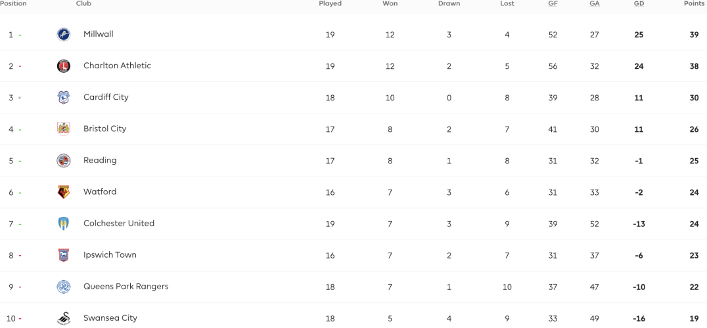Click the Queens Park Rangers crest

pos(64,287)
